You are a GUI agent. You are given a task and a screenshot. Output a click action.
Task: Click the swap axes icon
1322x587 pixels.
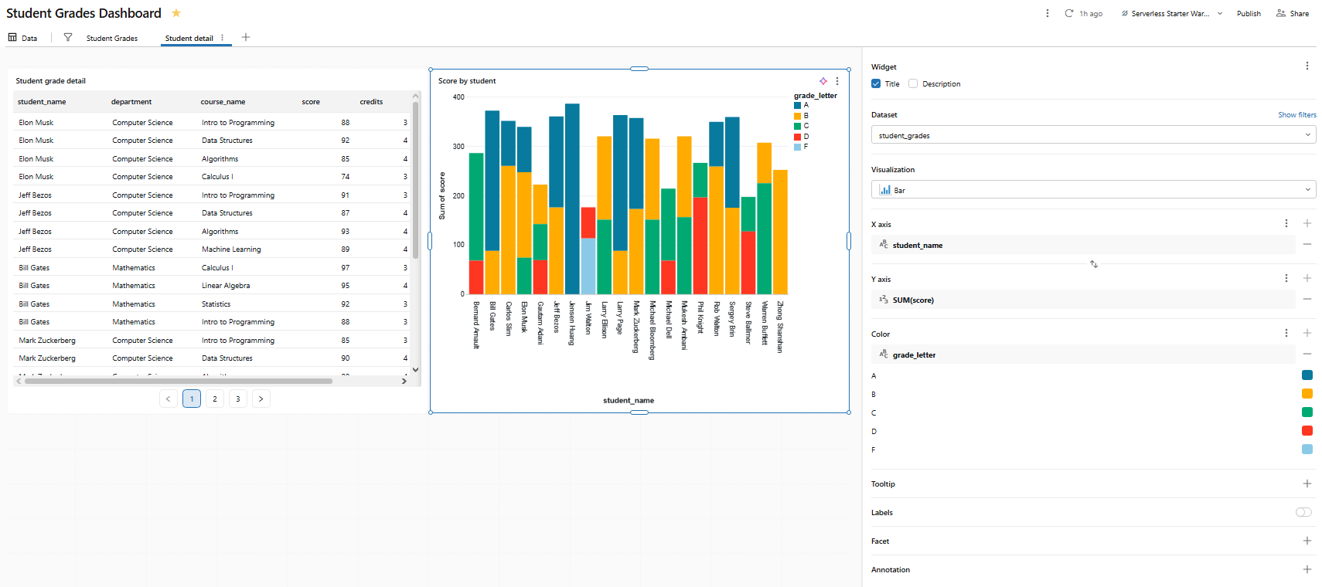coord(1094,264)
